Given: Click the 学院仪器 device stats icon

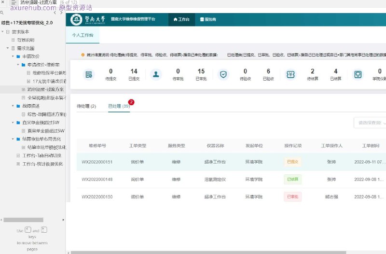Looking at the screenshot, I should click(x=358, y=74).
